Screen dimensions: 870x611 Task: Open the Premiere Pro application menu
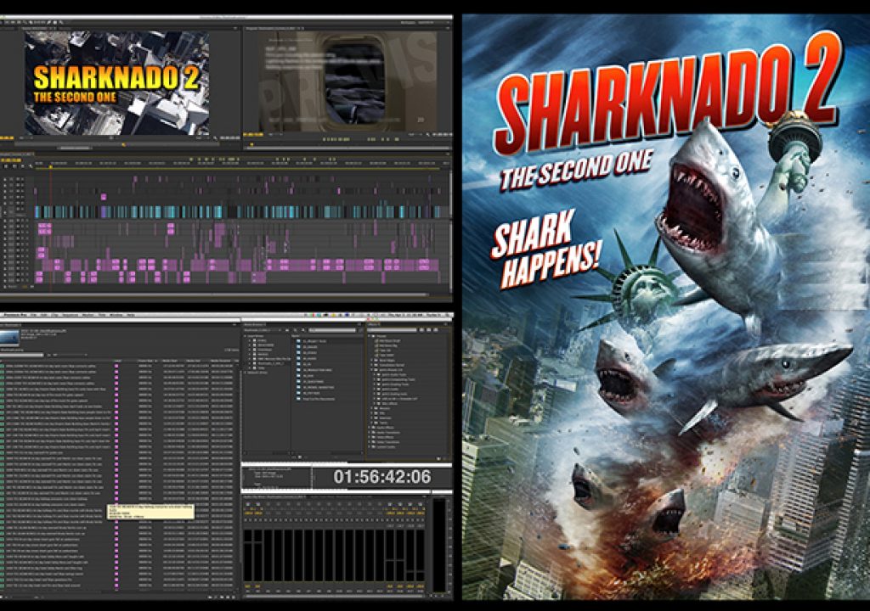coord(15,315)
